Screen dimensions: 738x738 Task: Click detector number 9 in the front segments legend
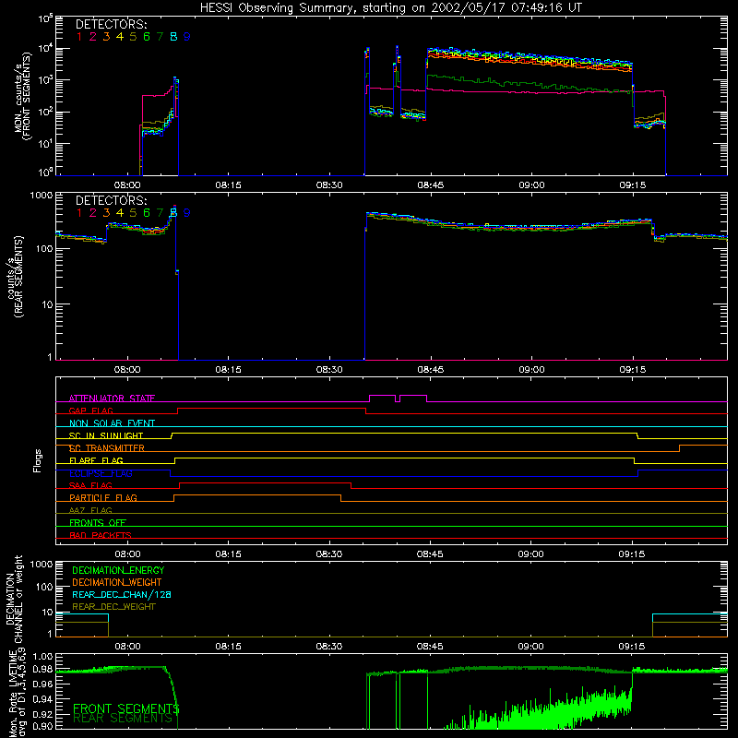click(187, 37)
